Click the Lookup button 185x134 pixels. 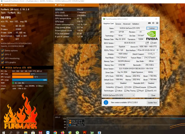(x=152, y=28)
